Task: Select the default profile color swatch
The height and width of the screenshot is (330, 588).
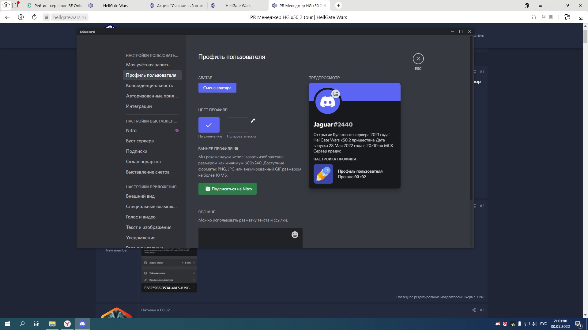Action: [x=209, y=125]
